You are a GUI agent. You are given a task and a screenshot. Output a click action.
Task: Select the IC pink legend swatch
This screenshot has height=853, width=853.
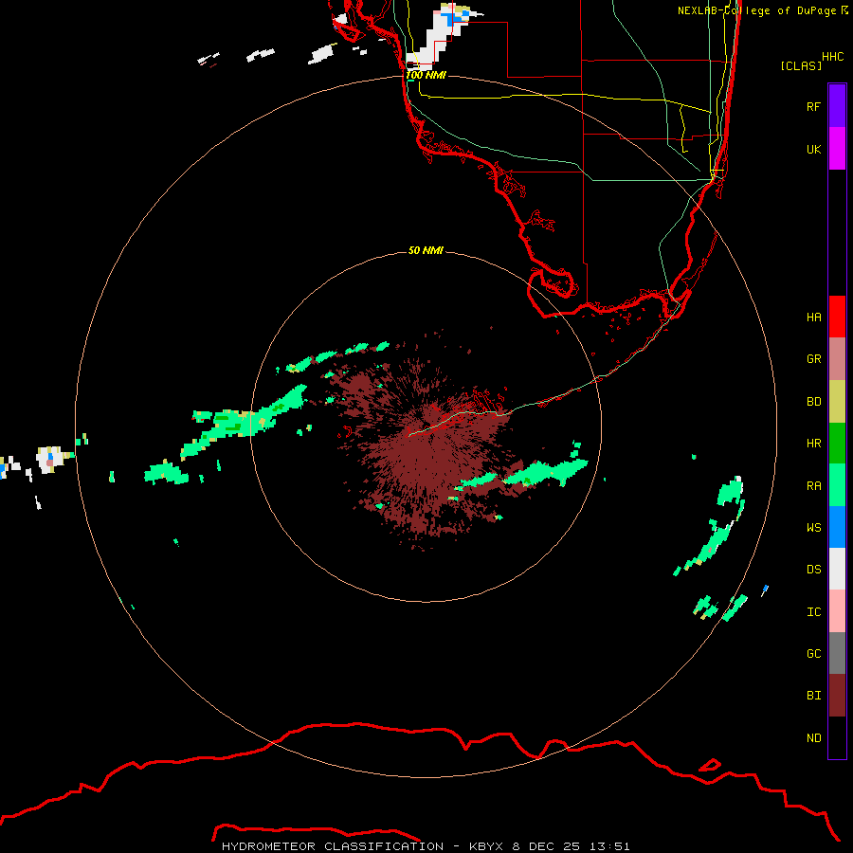(837, 611)
